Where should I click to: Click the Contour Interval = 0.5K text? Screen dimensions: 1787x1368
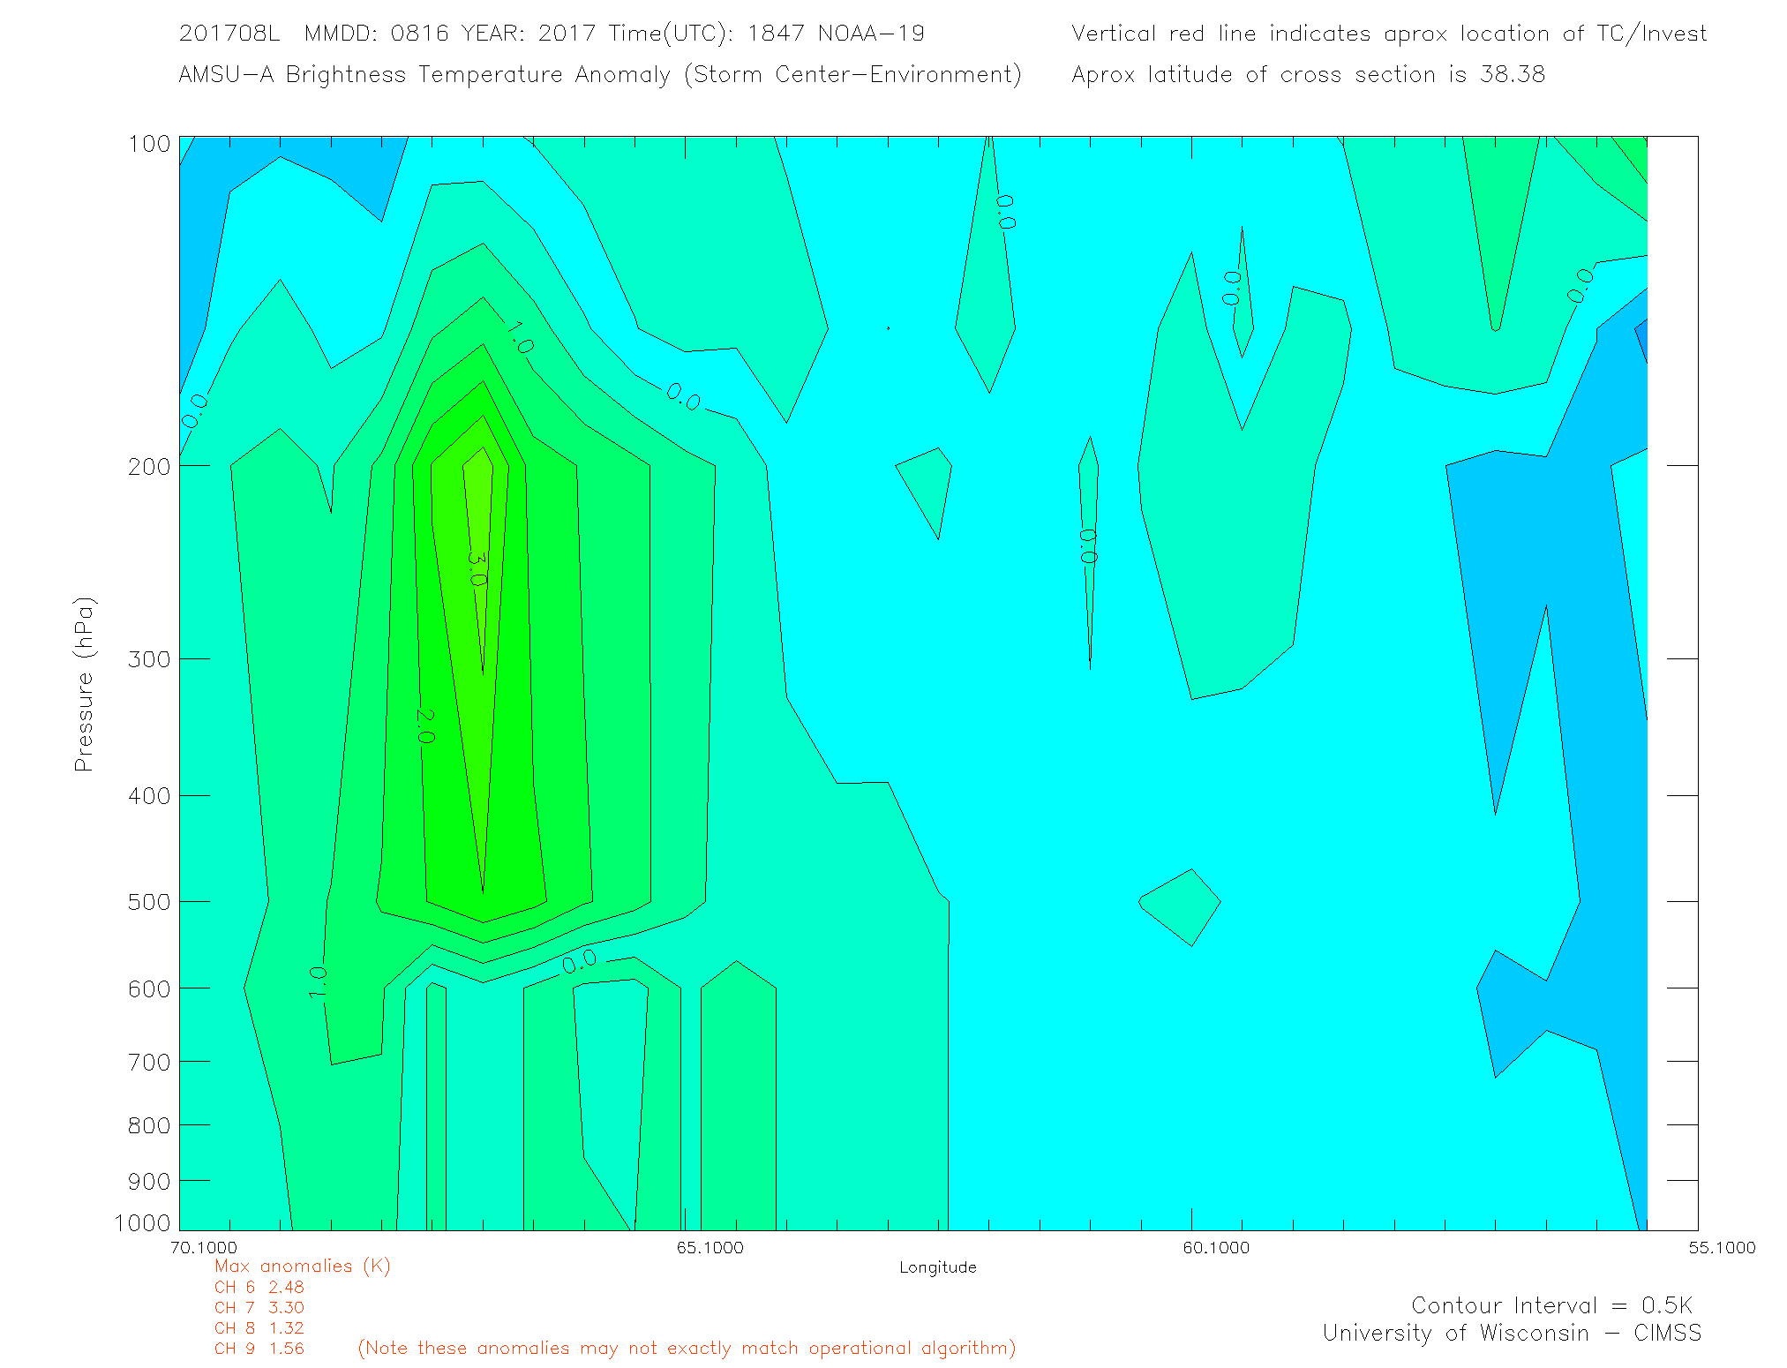click(x=1551, y=1305)
